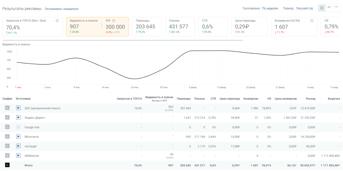The image size is (343, 171).
Task: Sort table by CTR column header
Action: click(213, 99)
